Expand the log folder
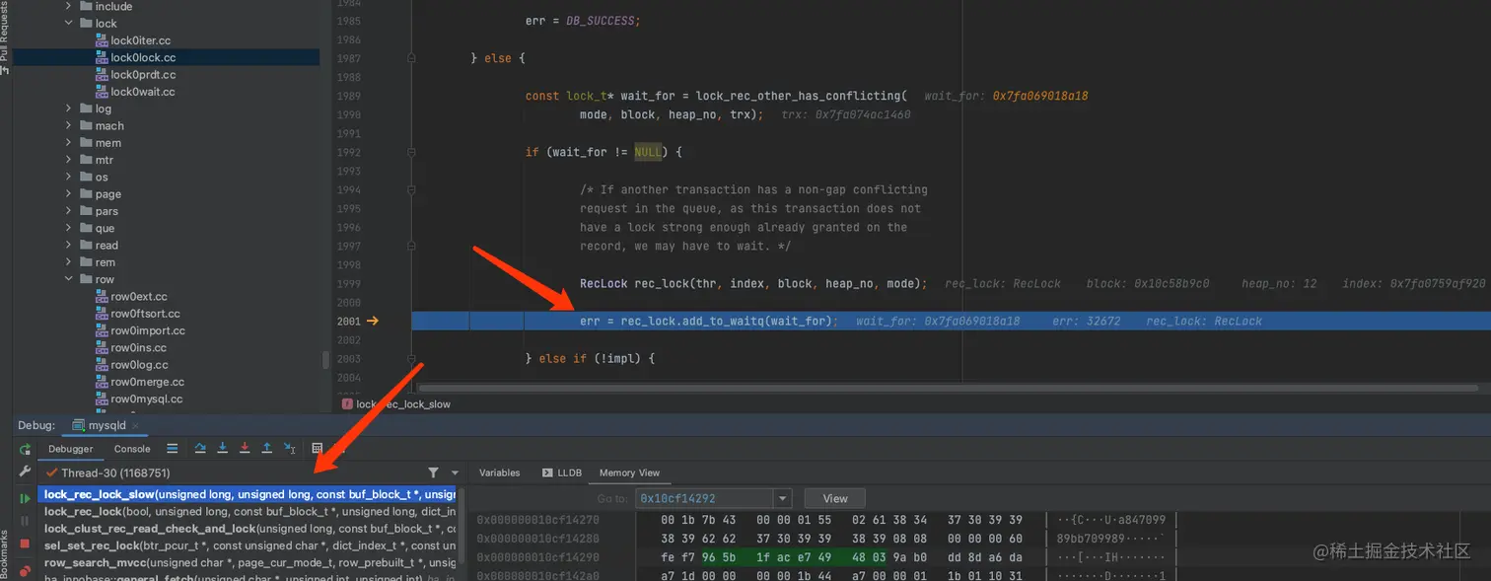Image resolution: width=1491 pixels, height=581 pixels. click(68, 109)
